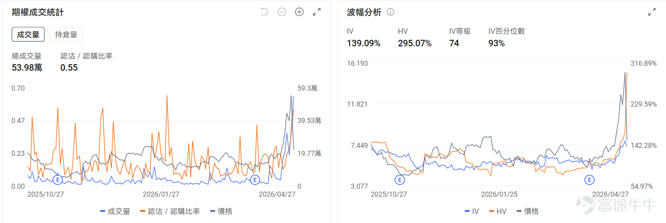Screen dimensions: 666x223
Task: Expand 期權成交統計 panel to fullscreen
Action: 317,12
